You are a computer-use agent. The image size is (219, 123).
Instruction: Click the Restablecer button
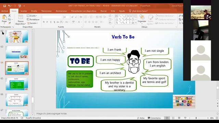tap(33, 19)
